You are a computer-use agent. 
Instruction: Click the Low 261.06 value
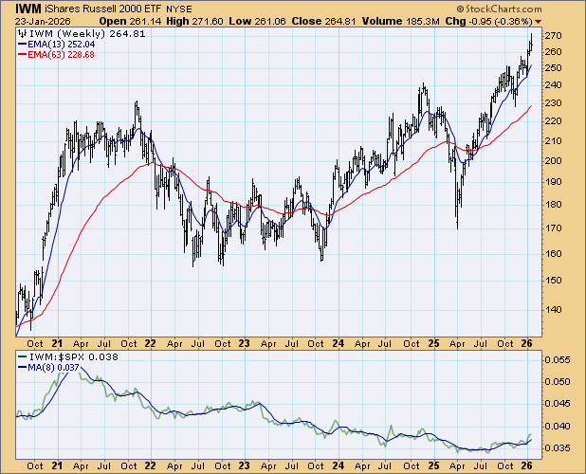(x=257, y=21)
